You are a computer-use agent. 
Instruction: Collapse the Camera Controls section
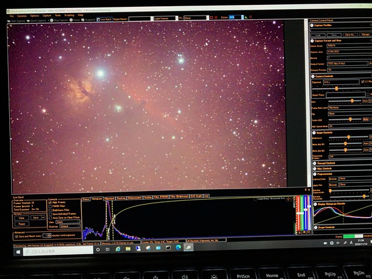(312, 76)
